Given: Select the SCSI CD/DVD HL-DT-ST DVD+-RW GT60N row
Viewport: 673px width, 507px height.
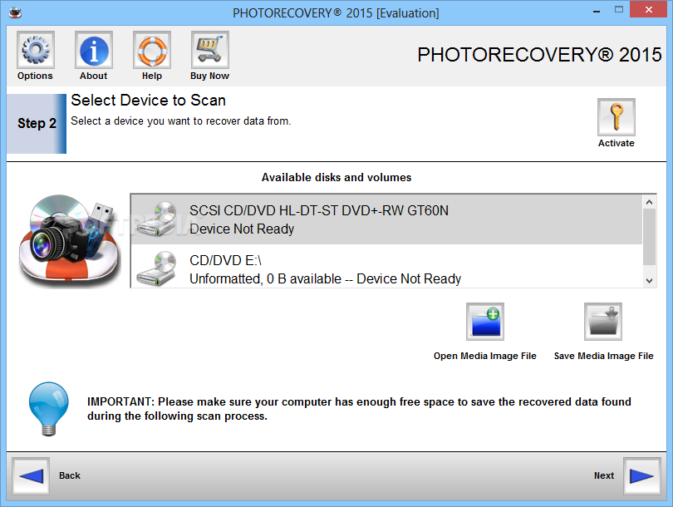Looking at the screenshot, I should (386, 219).
